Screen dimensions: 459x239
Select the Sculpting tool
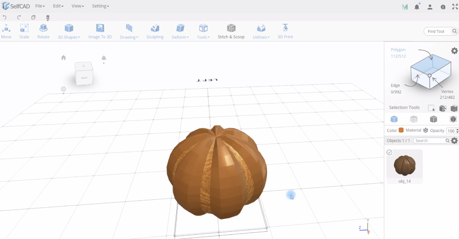click(x=155, y=31)
